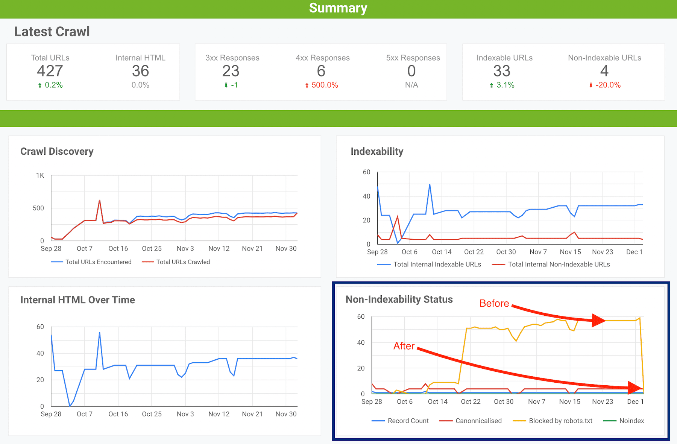Click the green down arrow beside -1
677x444 pixels.
coord(226,85)
